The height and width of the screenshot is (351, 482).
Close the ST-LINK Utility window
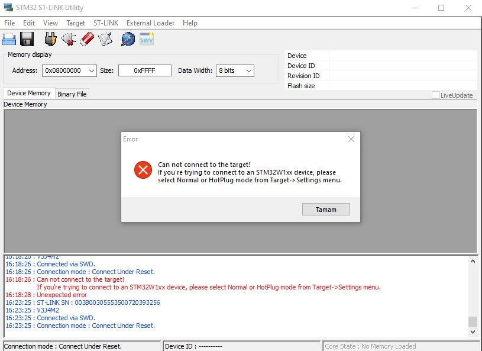[468, 8]
